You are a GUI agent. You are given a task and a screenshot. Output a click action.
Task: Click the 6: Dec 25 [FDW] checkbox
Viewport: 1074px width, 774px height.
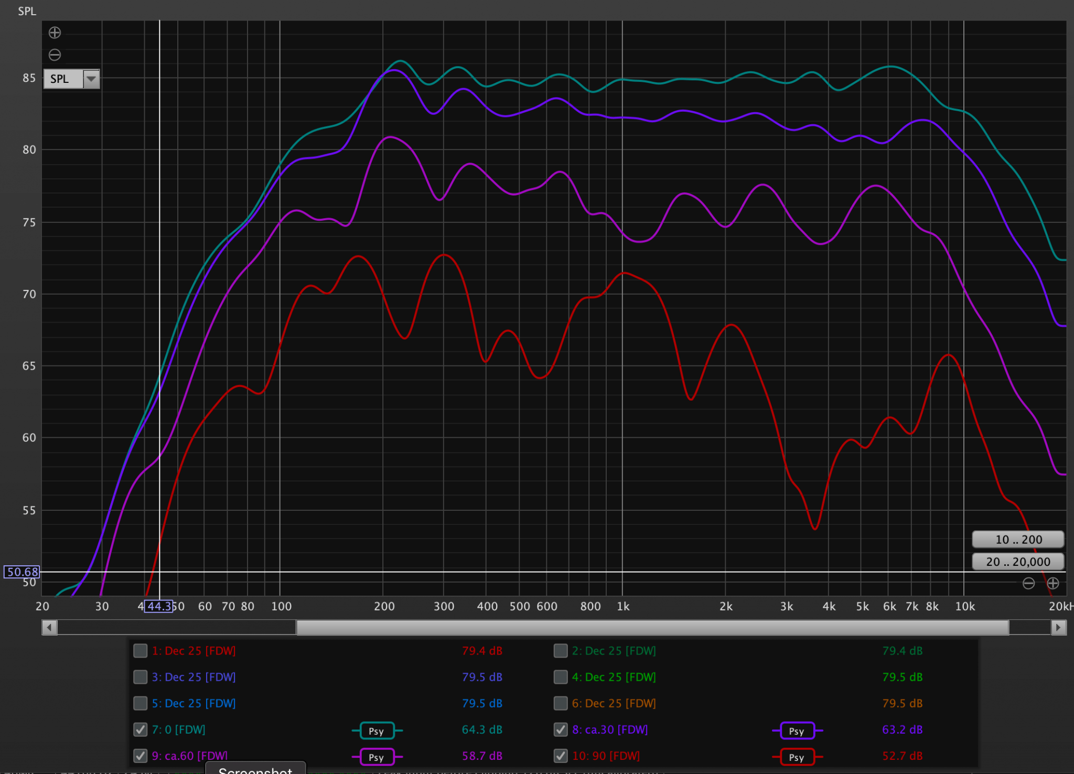coord(561,703)
